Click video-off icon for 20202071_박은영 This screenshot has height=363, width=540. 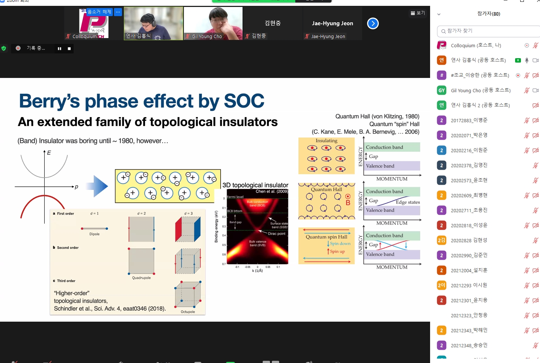click(535, 135)
